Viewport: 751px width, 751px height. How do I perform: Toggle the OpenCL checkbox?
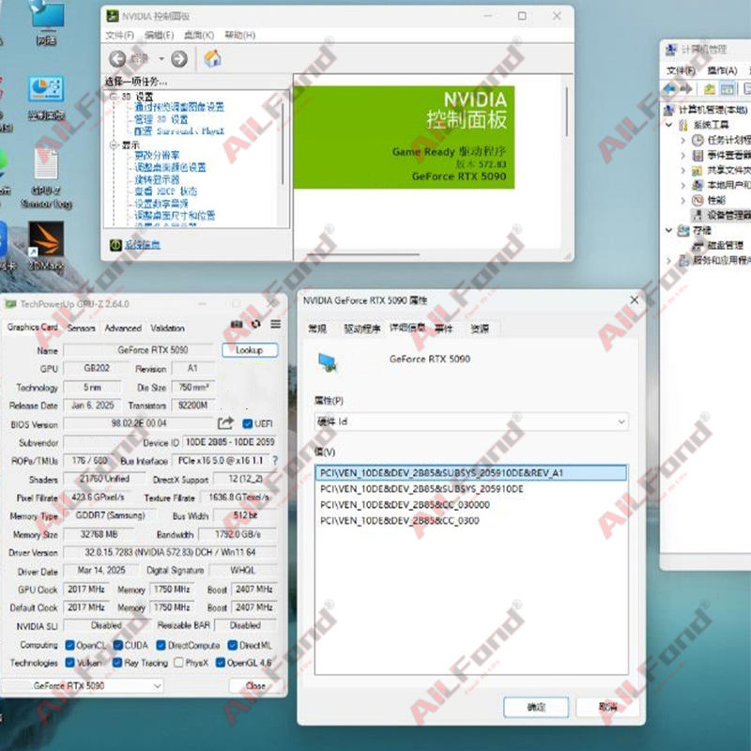pos(69,645)
